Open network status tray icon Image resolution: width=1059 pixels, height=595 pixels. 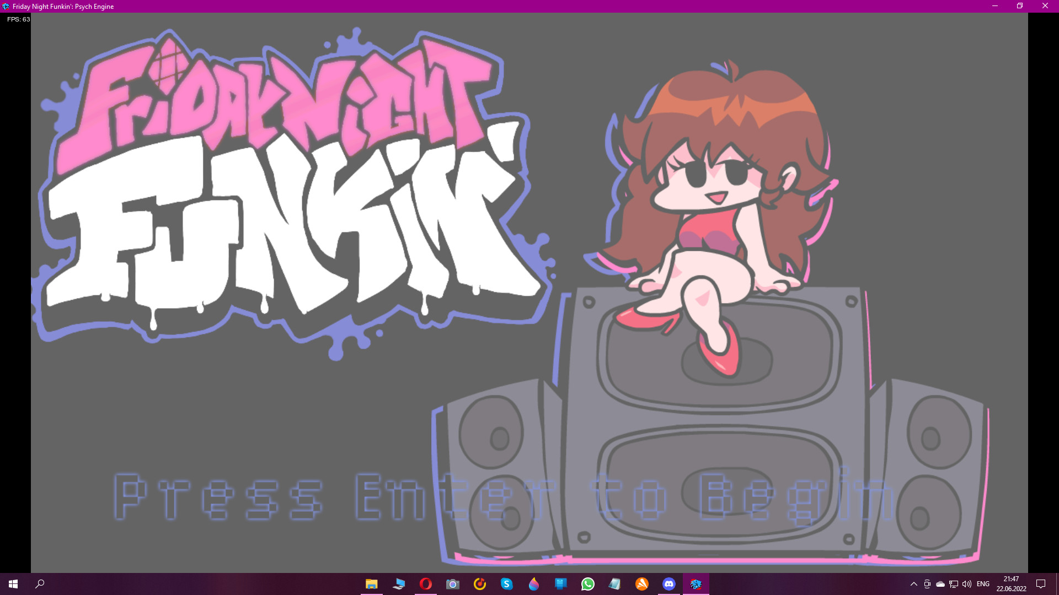click(954, 584)
